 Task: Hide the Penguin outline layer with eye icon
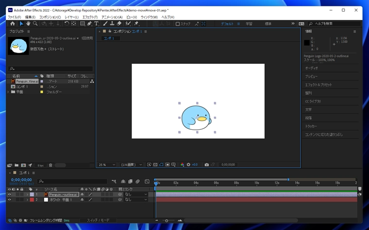point(9,195)
